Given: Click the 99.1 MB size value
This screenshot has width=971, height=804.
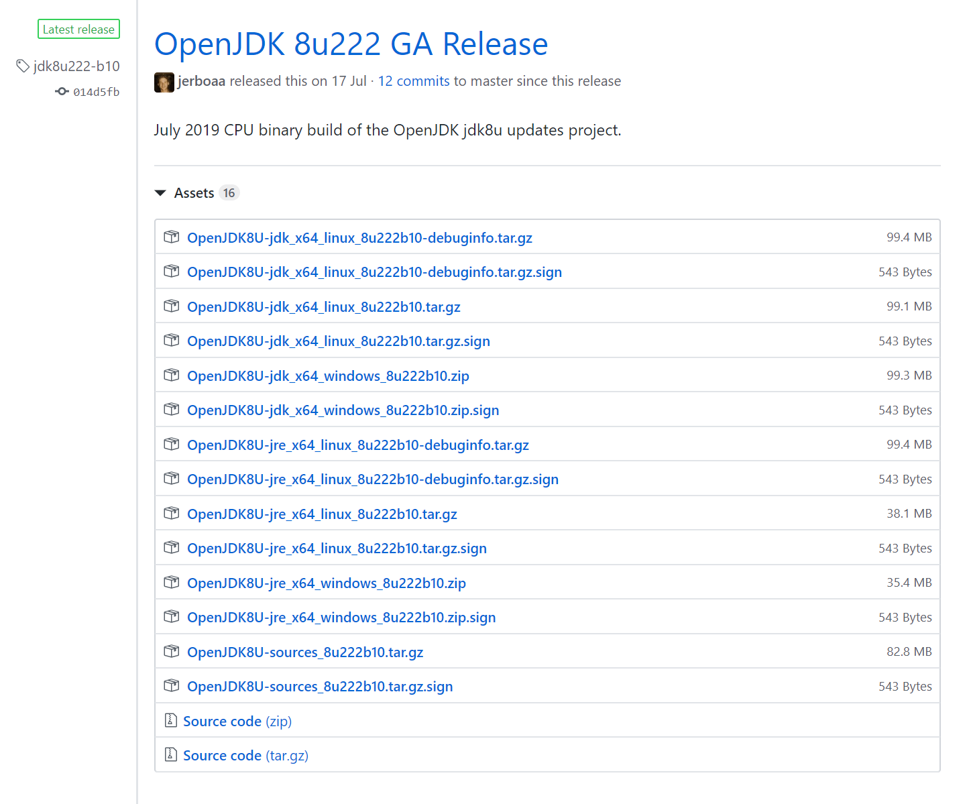Looking at the screenshot, I should [909, 306].
